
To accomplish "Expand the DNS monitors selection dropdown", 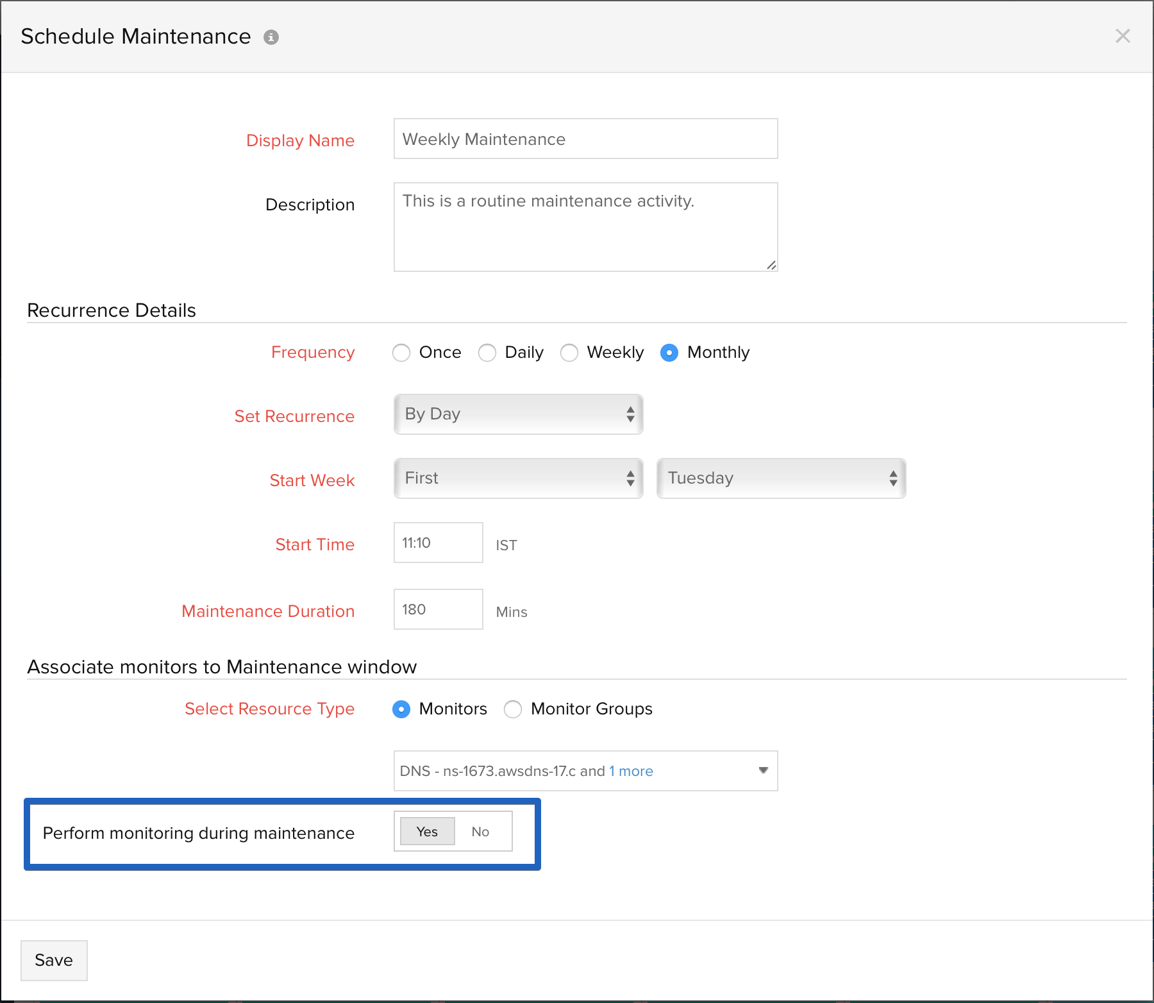I will [x=762, y=770].
